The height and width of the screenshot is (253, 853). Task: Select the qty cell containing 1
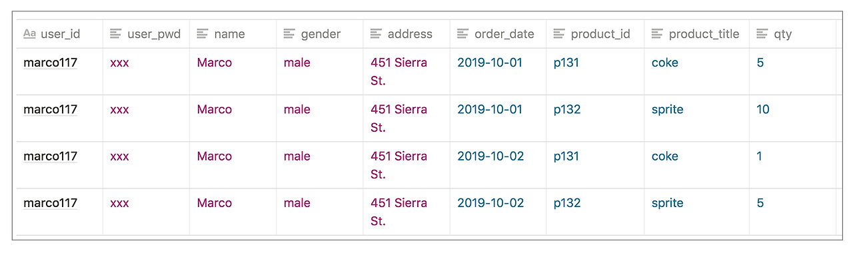(792, 165)
